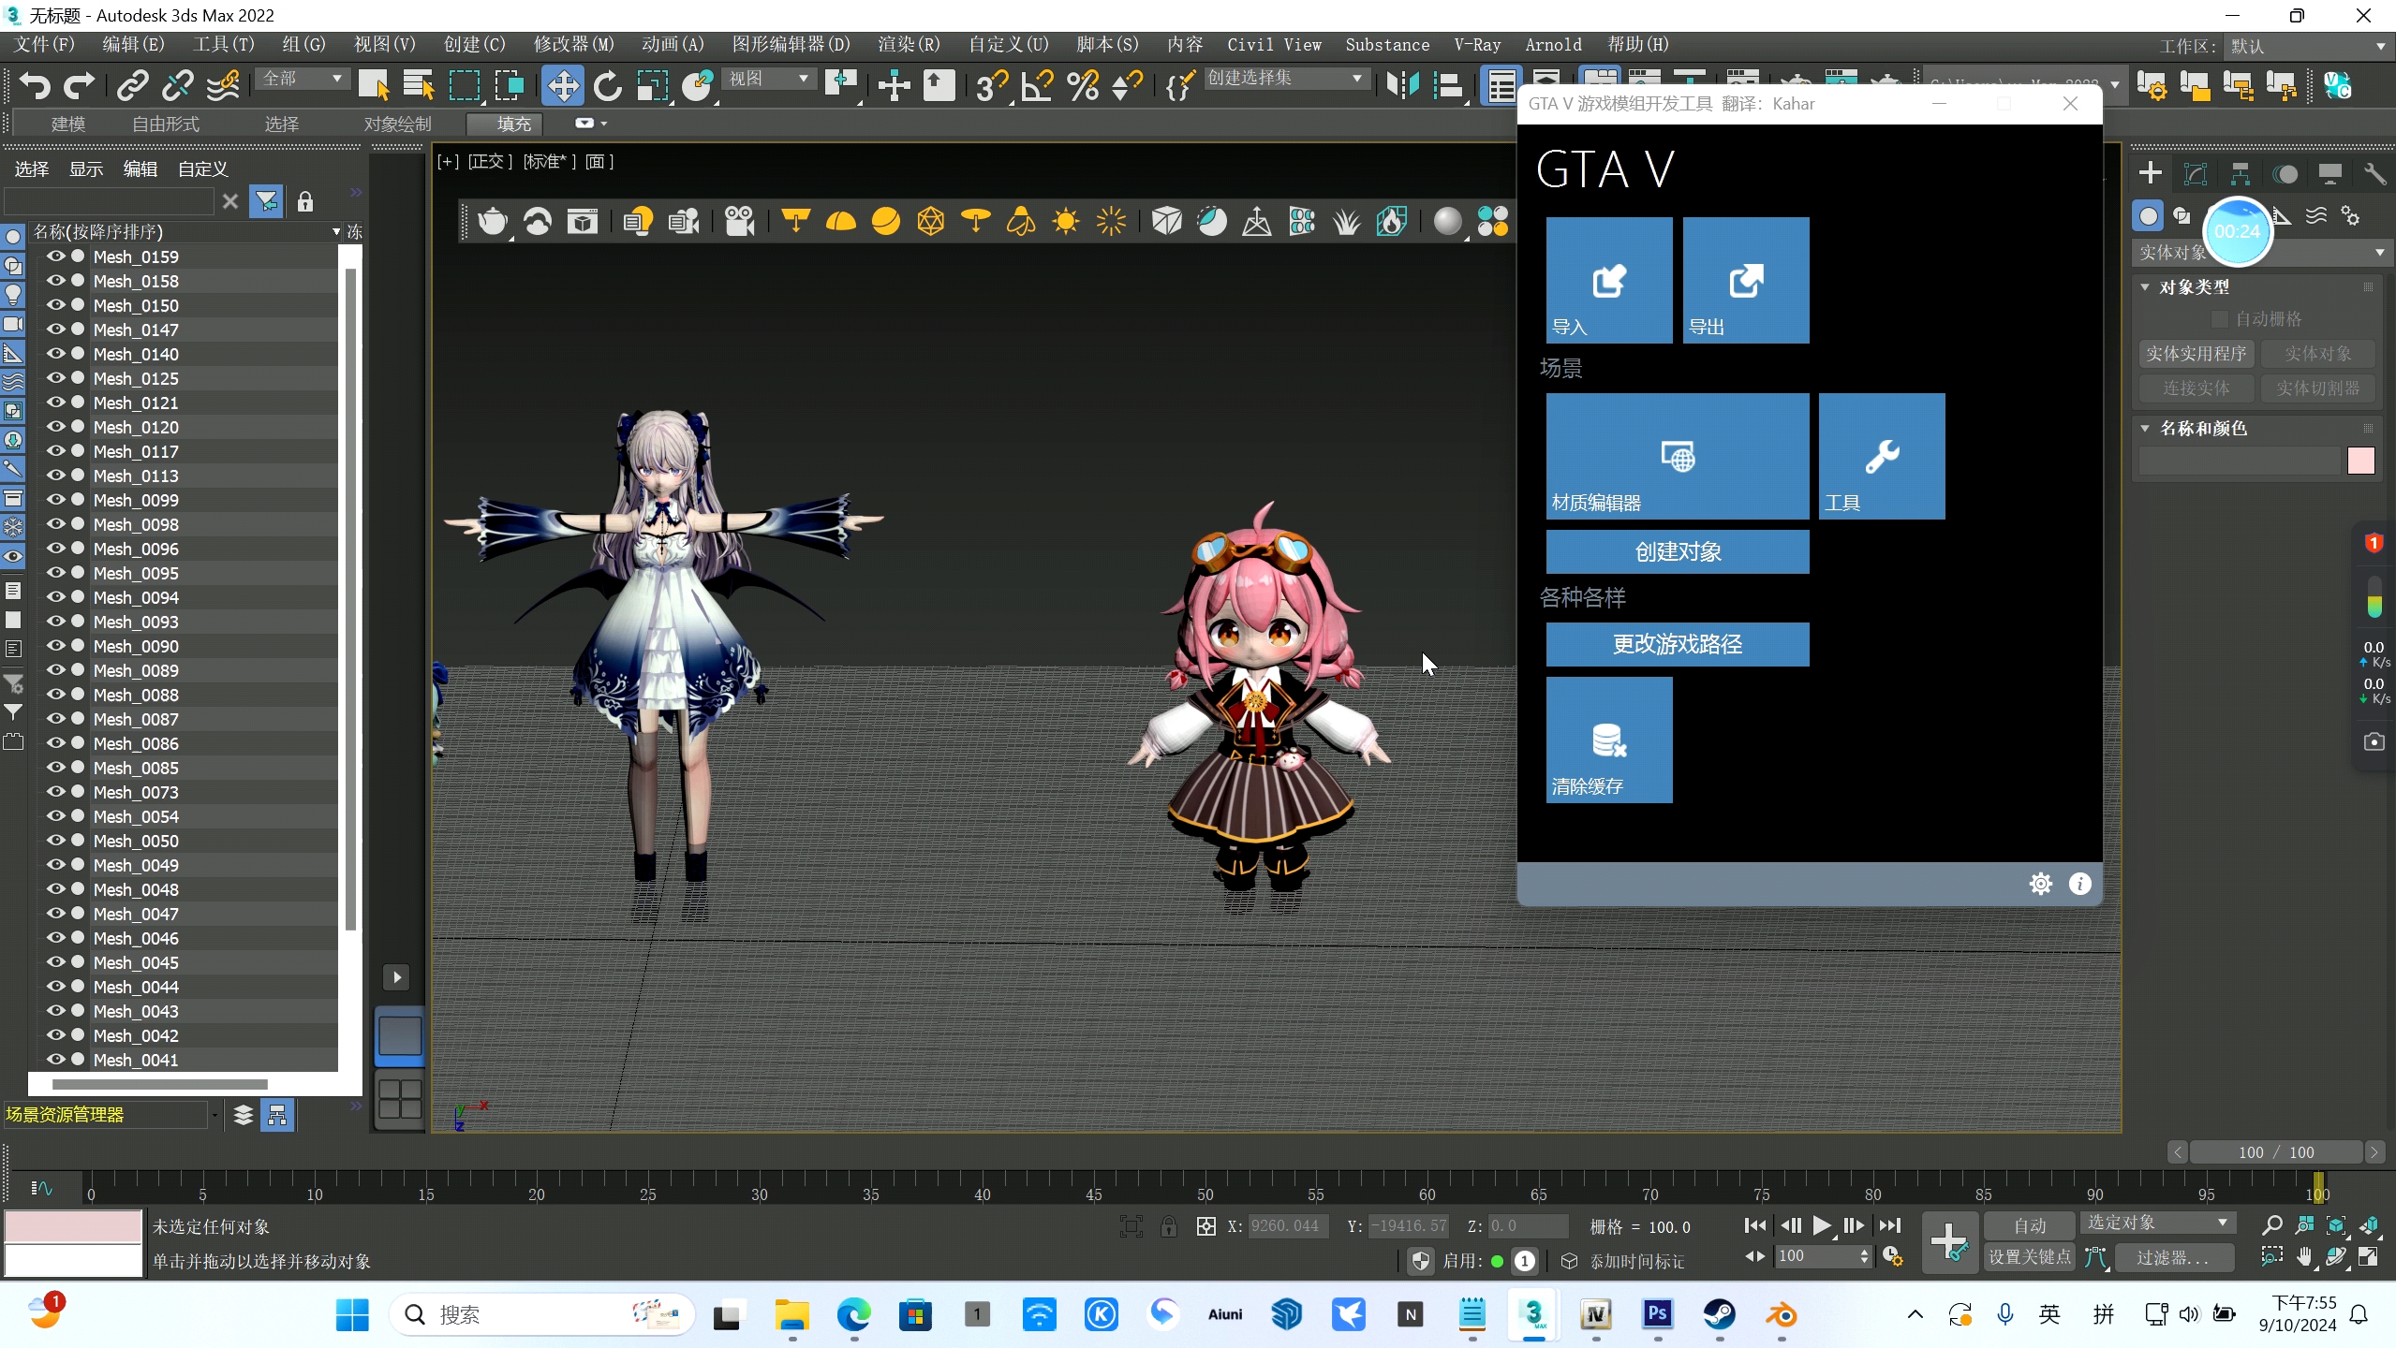The height and width of the screenshot is (1348, 2396).
Task: Toggle 自动 auto key mode
Action: 2030,1225
